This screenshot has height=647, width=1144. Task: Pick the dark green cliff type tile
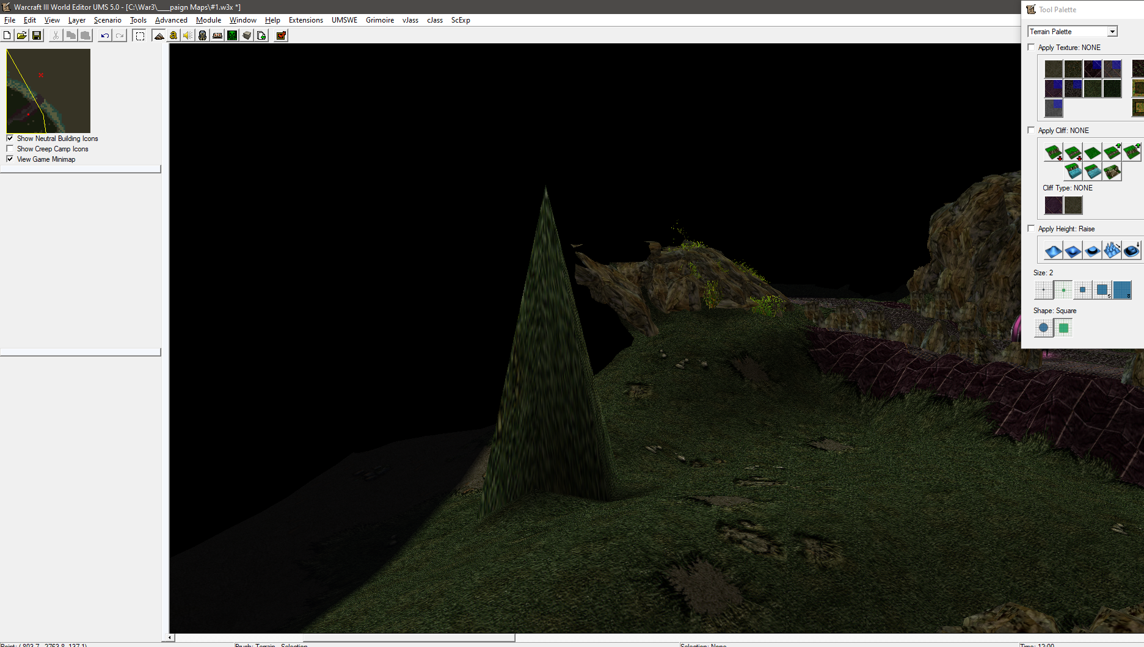click(1073, 205)
